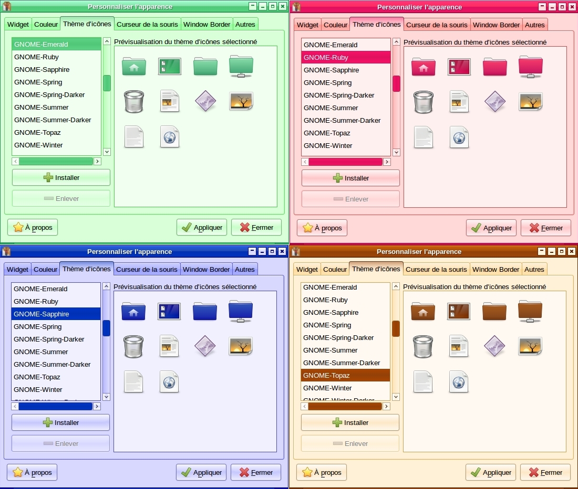Select GNOME-Spring-Darker in the Topaz window list

point(345,337)
